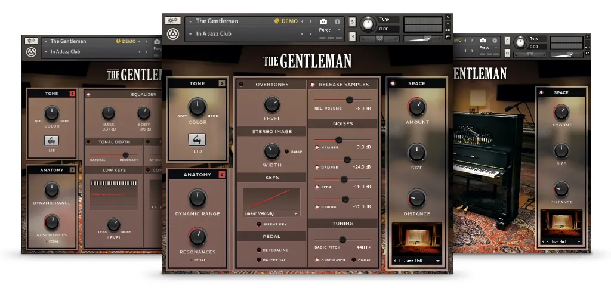
Task: Open The Gentleman instrument dropdown in center window
Action: (190, 21)
